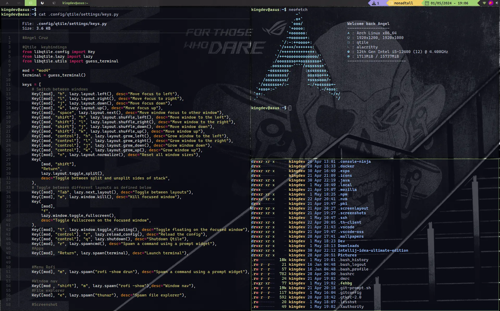
Task: Click the 'cat .config/qtile/settings/keys.py' command line
Action: tap(78, 14)
